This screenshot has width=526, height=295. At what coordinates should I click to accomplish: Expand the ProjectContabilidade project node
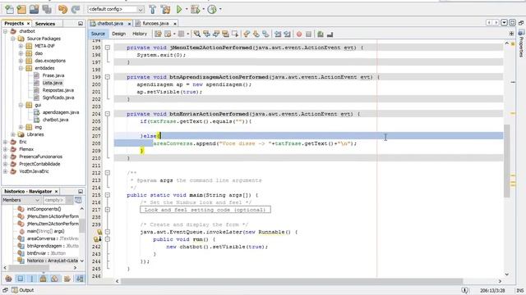coord(5,164)
